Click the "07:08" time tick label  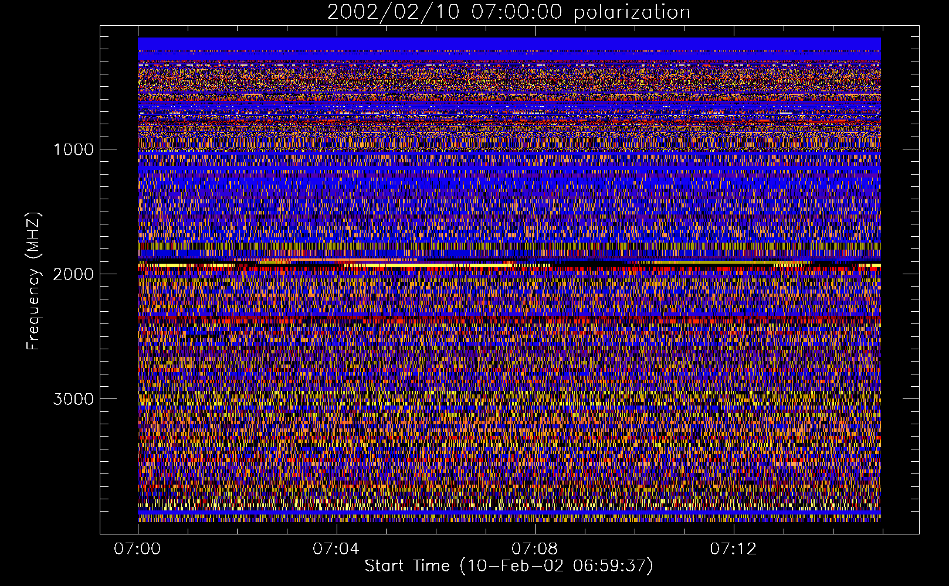coord(534,549)
